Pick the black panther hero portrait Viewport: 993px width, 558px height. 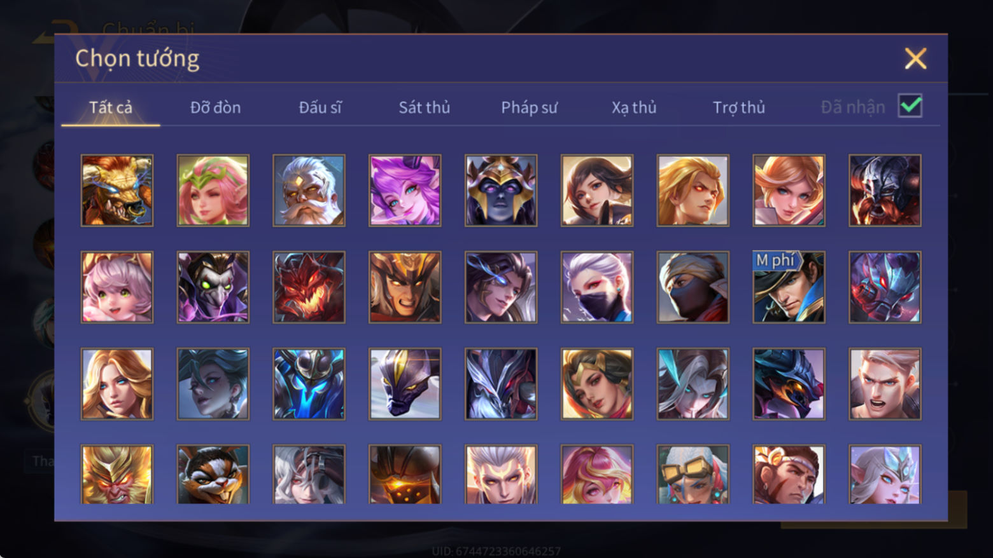click(405, 383)
